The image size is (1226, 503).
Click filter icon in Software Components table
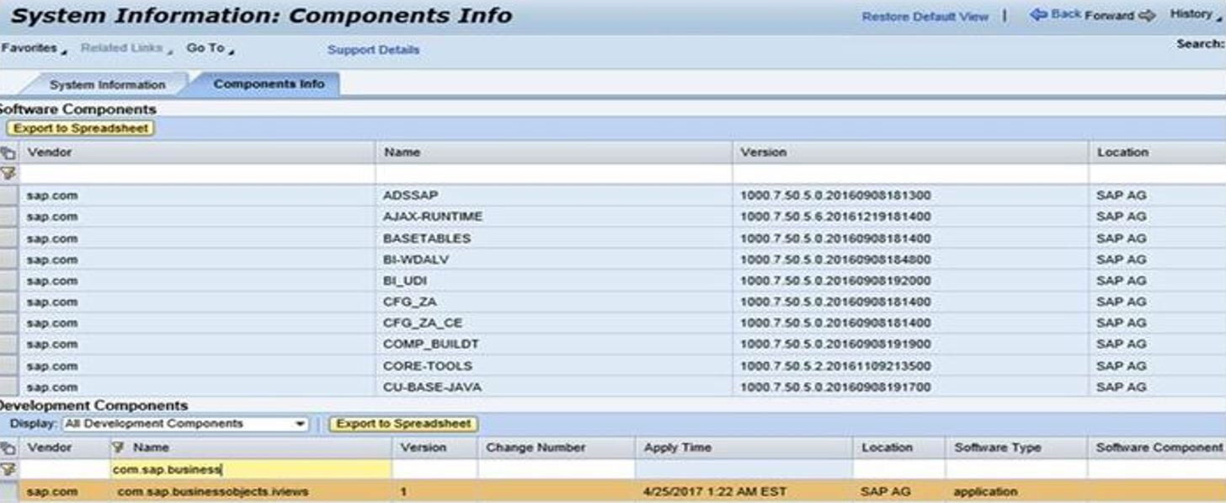[8, 174]
